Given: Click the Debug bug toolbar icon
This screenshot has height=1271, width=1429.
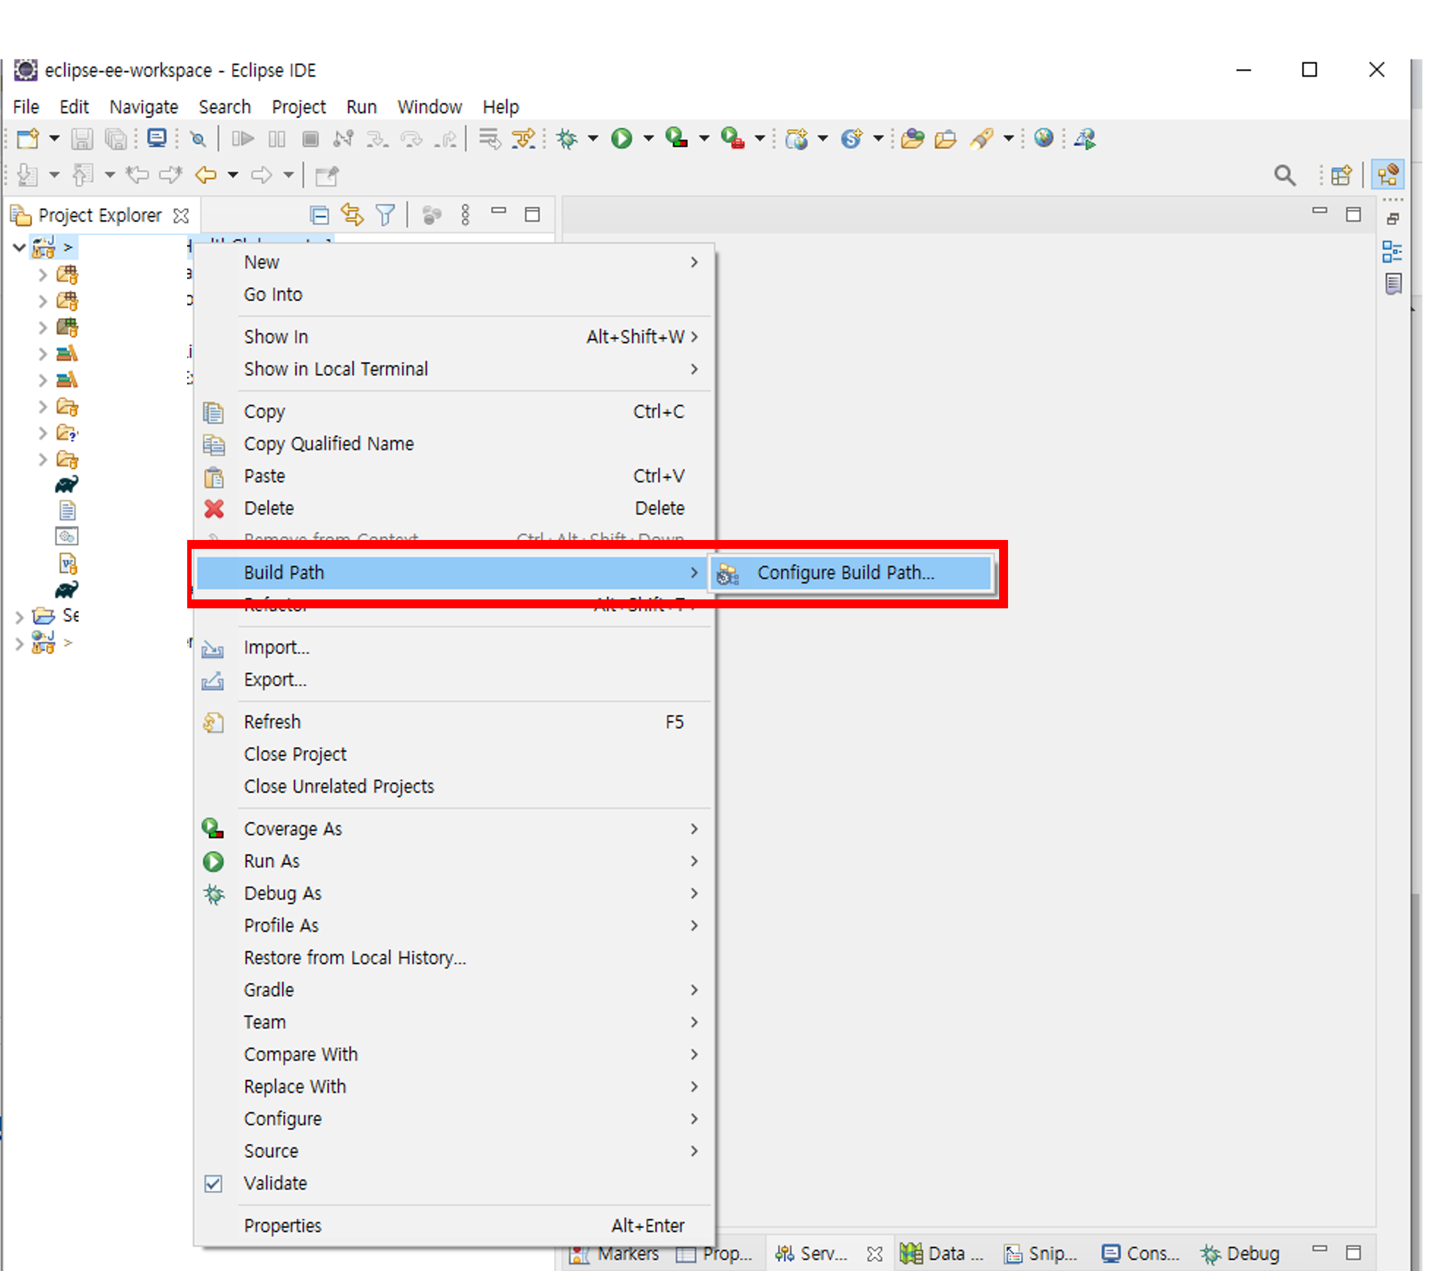Looking at the screenshot, I should click(x=567, y=139).
